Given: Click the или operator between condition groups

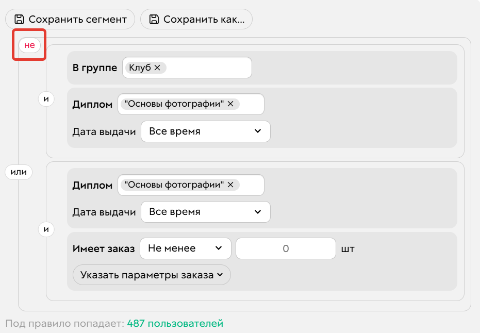Looking at the screenshot, I should click(19, 172).
